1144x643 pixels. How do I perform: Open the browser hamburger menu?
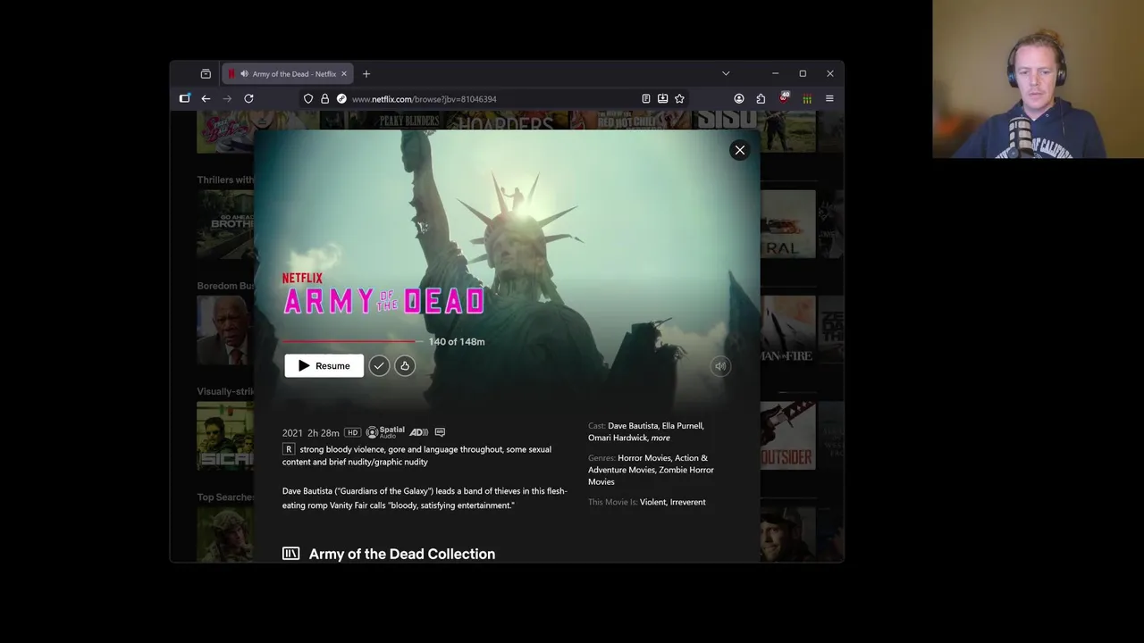(x=829, y=98)
